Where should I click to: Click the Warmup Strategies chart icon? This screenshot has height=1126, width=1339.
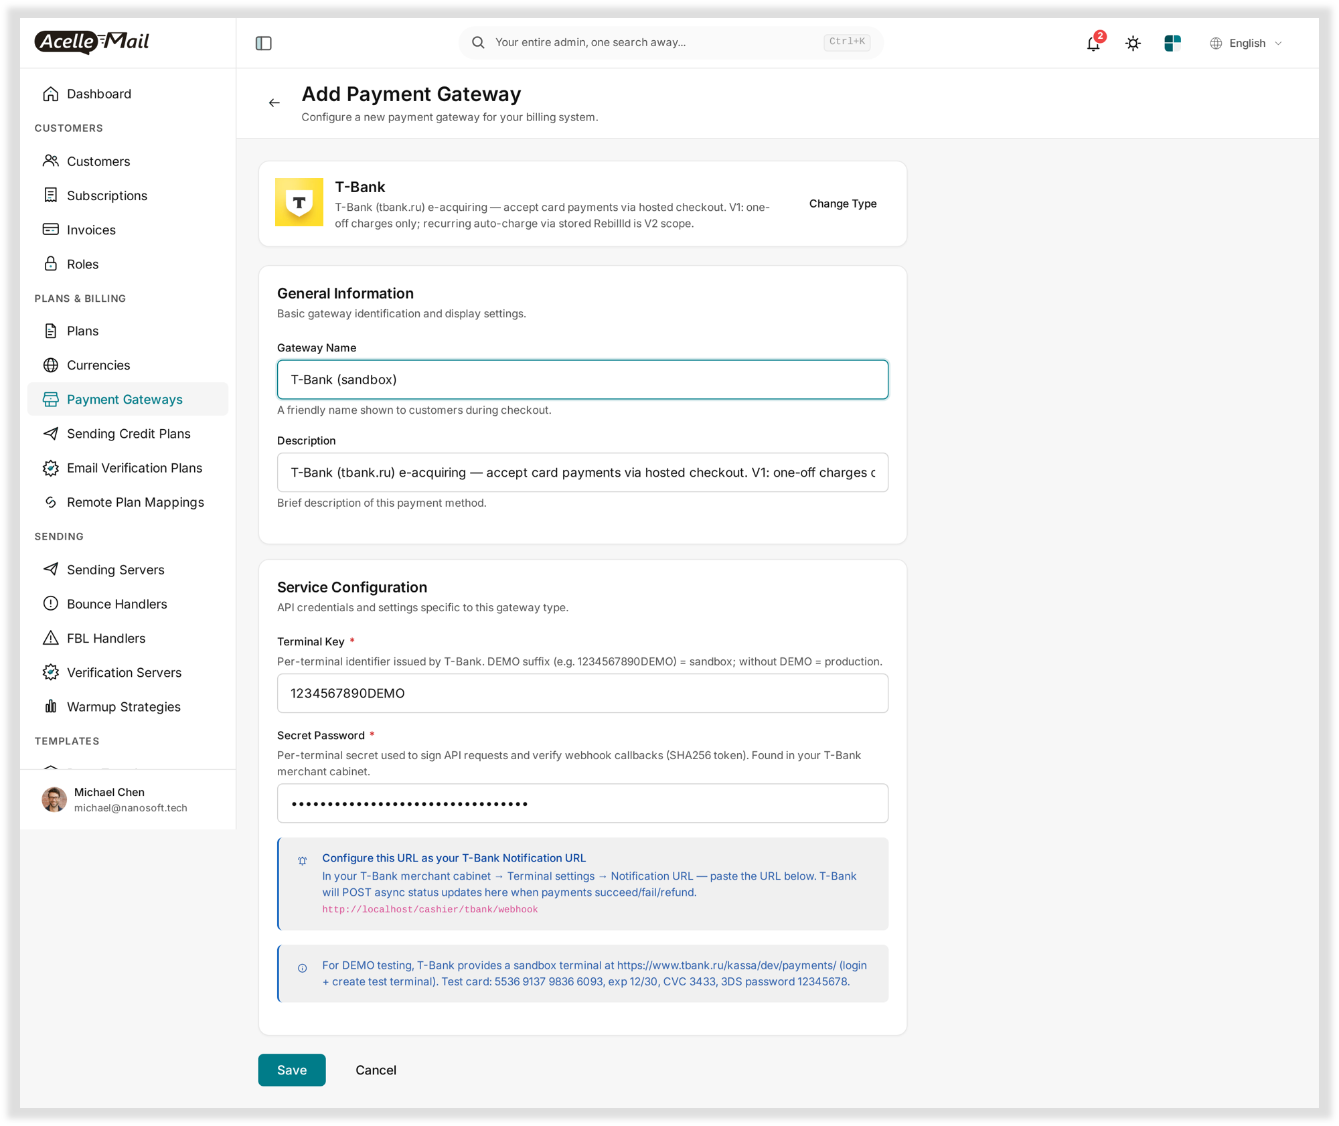click(51, 706)
